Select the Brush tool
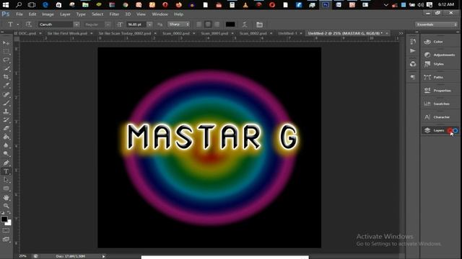This screenshot has height=259, width=462. 6,103
